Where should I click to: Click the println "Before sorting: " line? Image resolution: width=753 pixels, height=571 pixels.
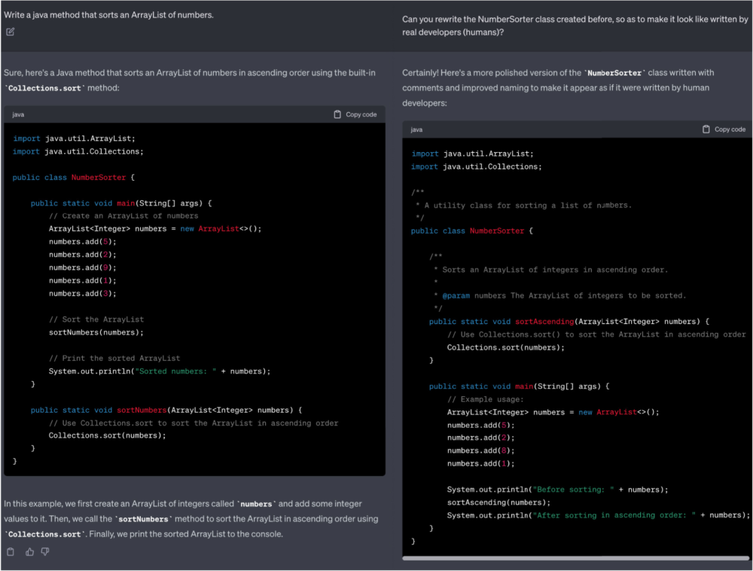(557, 490)
